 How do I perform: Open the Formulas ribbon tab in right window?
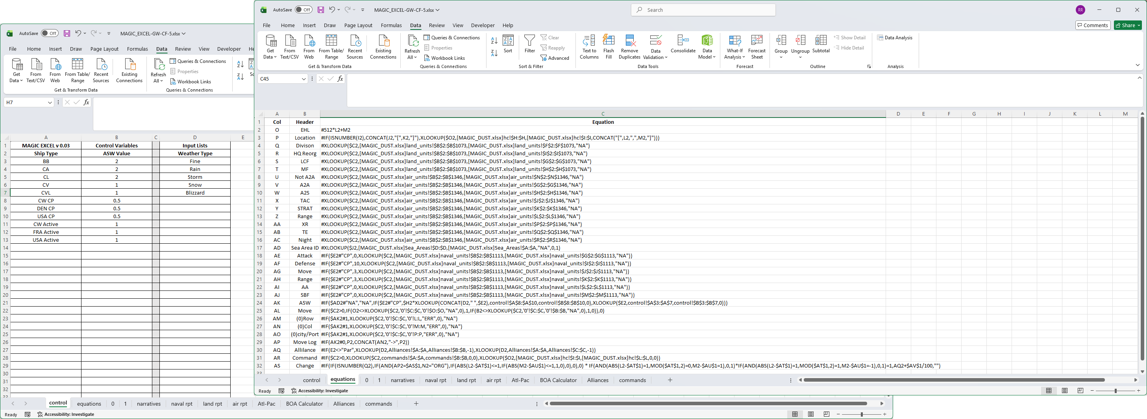[391, 26]
